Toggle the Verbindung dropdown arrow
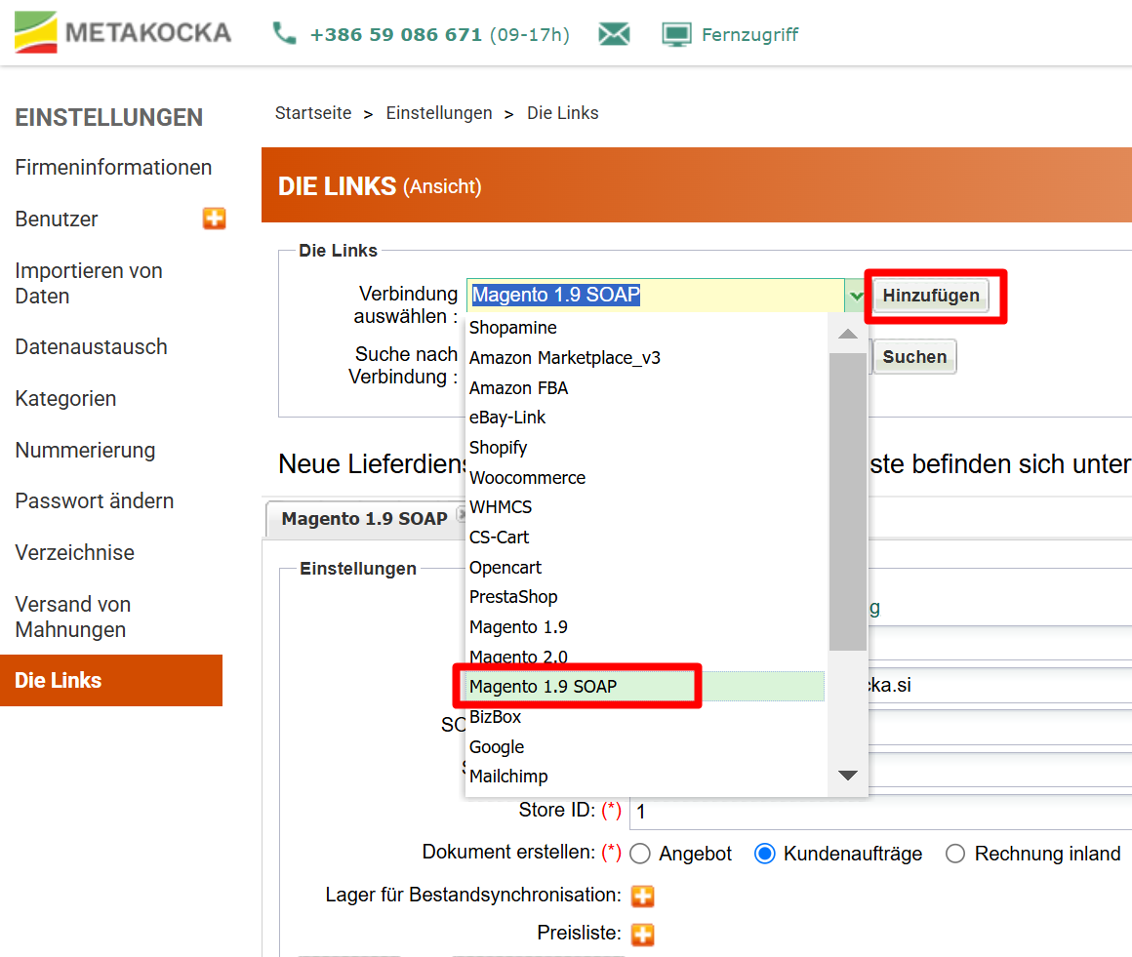1132x957 pixels. tap(856, 296)
